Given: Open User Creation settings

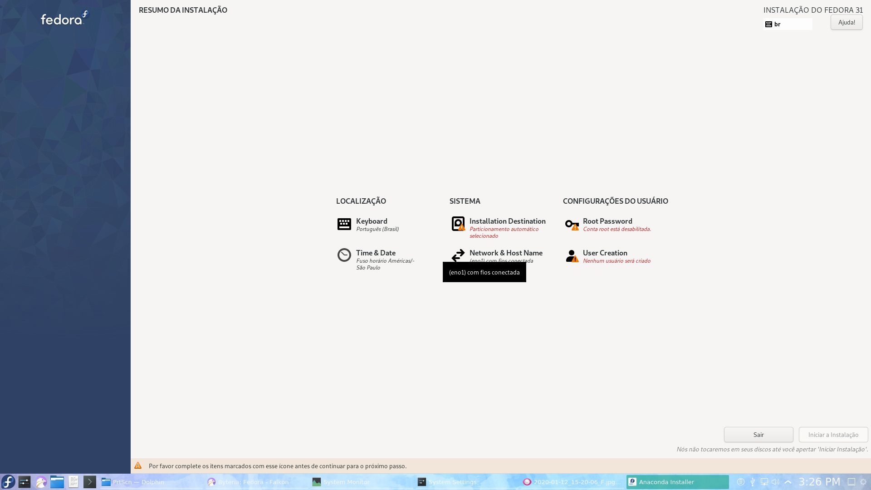Looking at the screenshot, I should tap(608, 256).
